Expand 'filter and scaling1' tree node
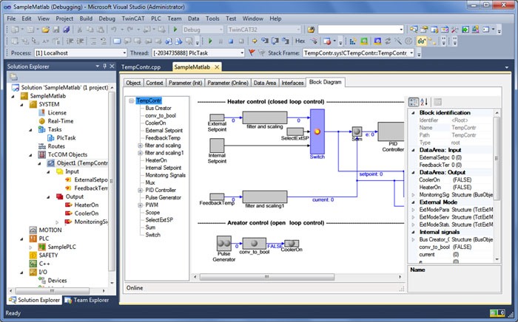The width and height of the screenshot is (518, 322). 140,153
